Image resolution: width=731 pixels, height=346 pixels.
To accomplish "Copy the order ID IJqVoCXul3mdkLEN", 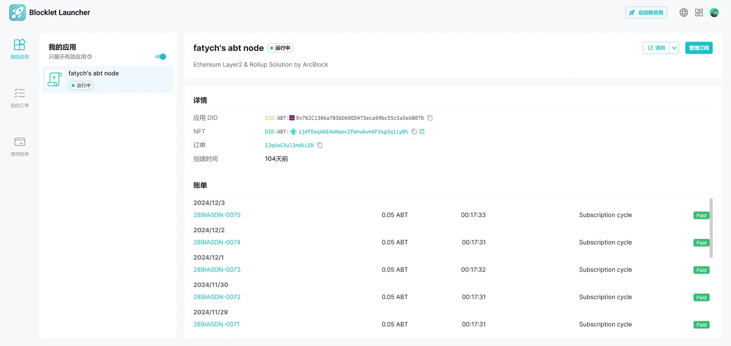I will pos(320,145).
